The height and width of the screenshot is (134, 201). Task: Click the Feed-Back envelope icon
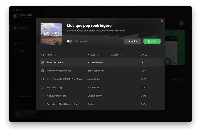pos(15,104)
